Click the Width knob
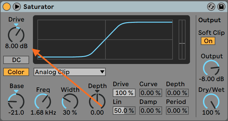 tap(70, 101)
